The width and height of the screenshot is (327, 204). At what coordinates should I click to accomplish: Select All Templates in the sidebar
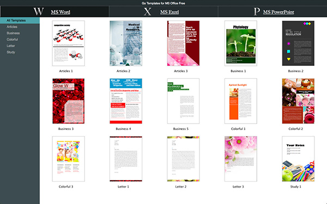tap(20, 21)
